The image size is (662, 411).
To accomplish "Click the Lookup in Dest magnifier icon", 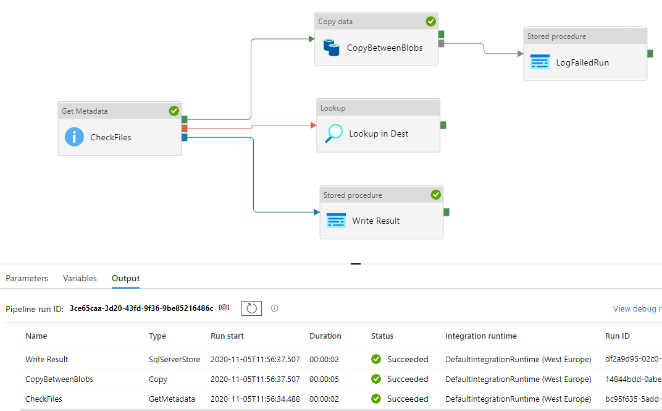I will (x=333, y=133).
